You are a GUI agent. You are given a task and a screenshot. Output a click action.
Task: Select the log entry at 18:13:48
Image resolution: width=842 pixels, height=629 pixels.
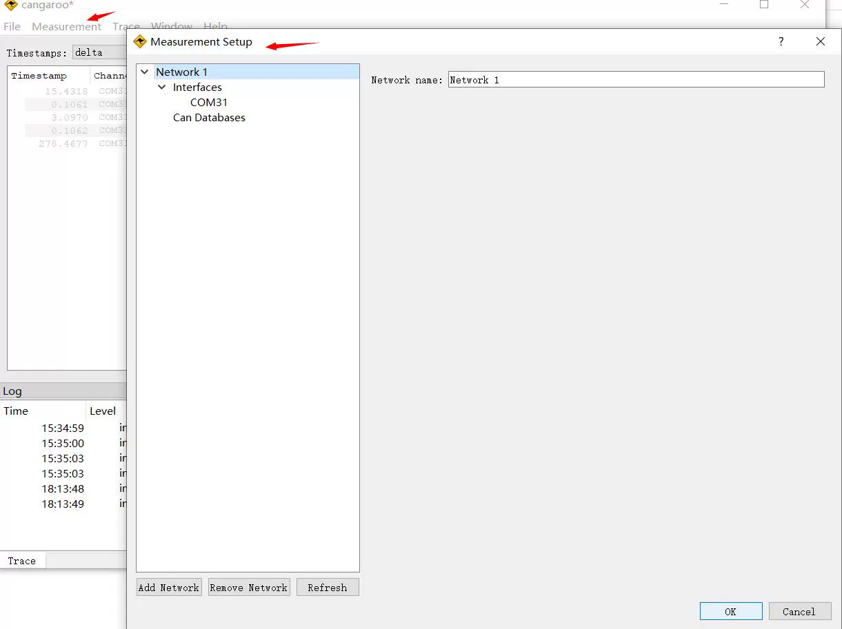click(x=63, y=488)
